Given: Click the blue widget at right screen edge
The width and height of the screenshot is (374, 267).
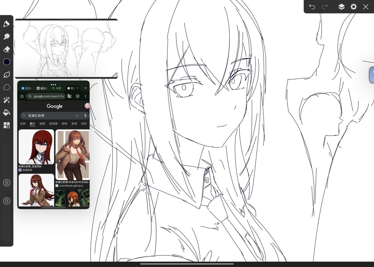Looking at the screenshot, I should pyautogui.click(x=372, y=75).
